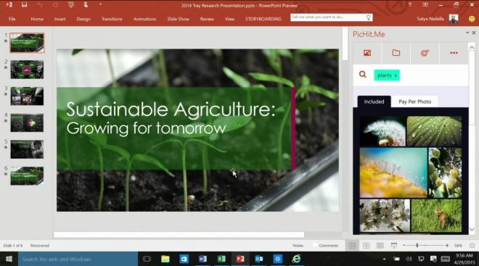This screenshot has width=479, height=266.
Task: Launch Excel from the taskbar
Action: 221,259
